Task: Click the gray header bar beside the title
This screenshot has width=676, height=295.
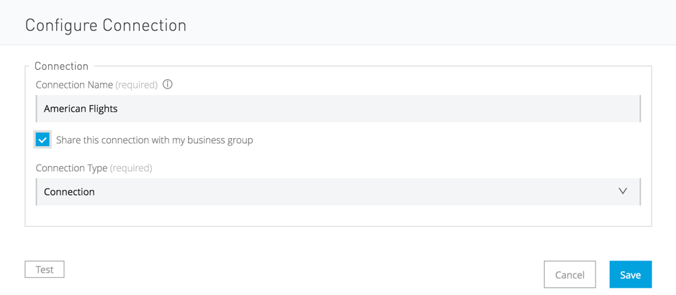Action: click(431, 22)
